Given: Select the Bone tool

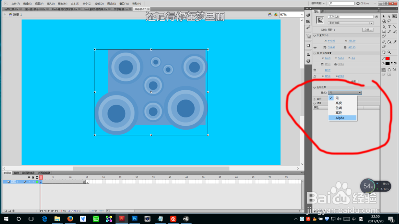Looking at the screenshot, I should [x=384, y=42].
